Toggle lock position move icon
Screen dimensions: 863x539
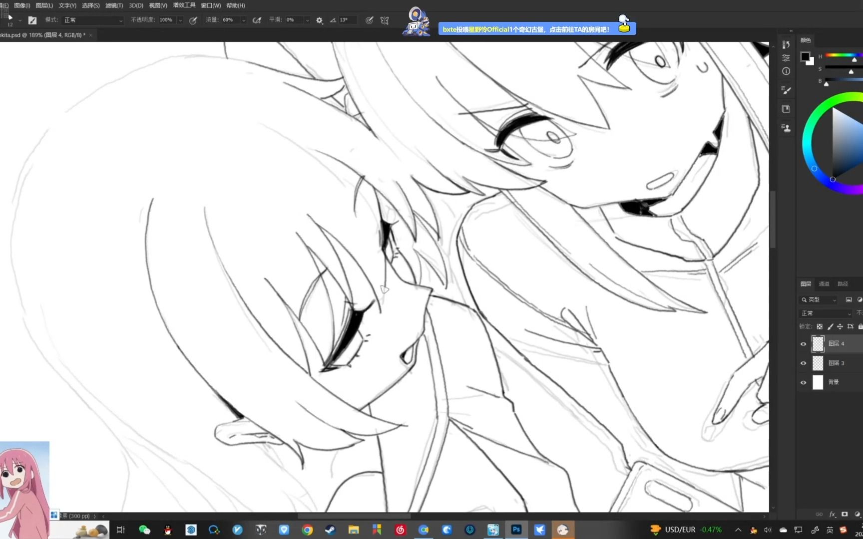tap(840, 327)
